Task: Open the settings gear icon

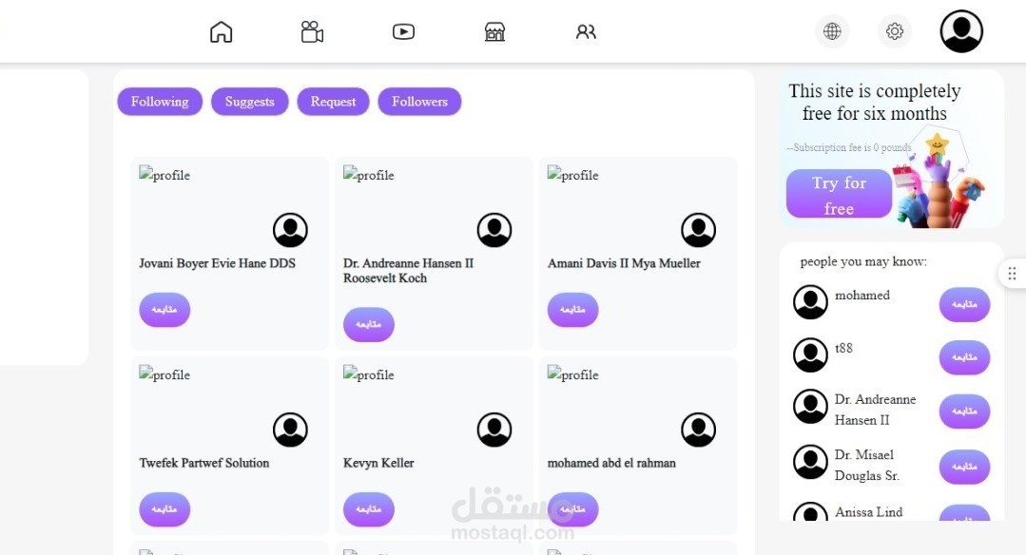Action: (x=894, y=31)
